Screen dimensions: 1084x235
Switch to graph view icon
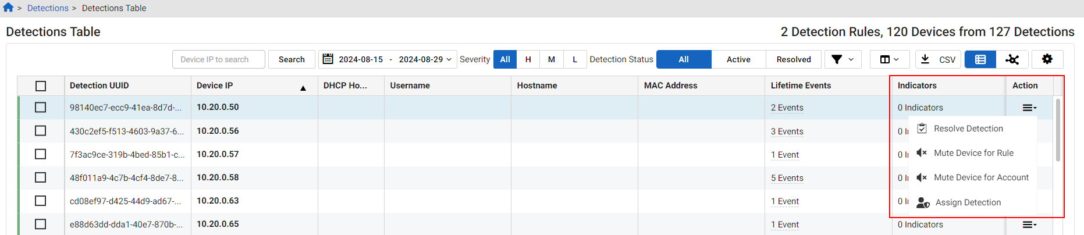coord(1012,59)
